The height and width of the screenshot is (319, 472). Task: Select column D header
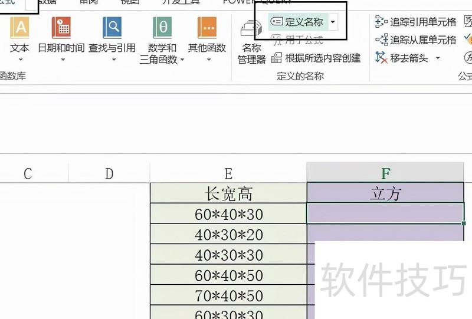click(109, 173)
